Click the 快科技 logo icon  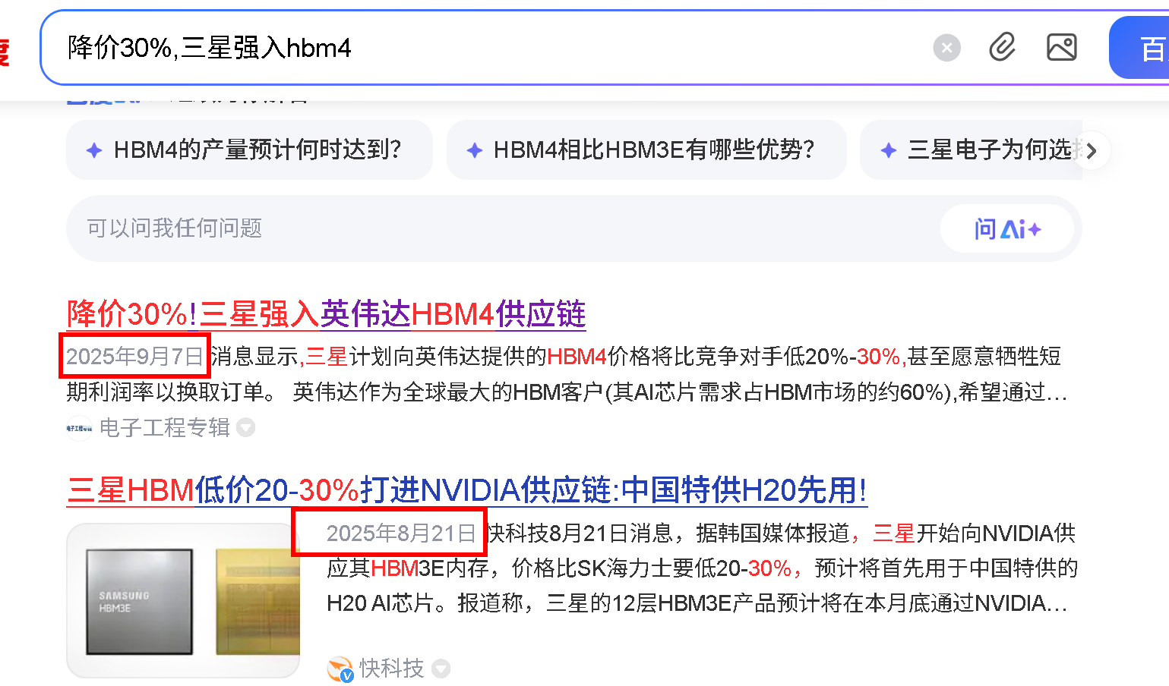(x=340, y=669)
